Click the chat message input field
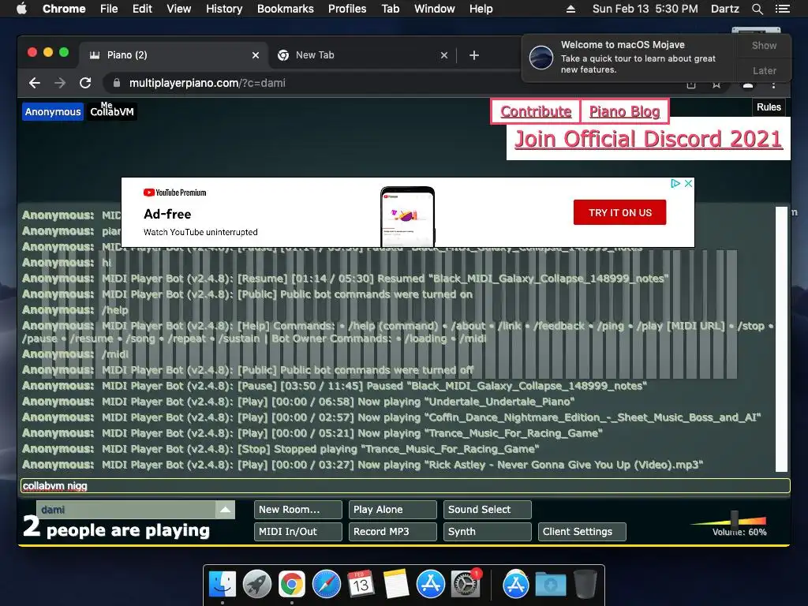 (x=405, y=485)
